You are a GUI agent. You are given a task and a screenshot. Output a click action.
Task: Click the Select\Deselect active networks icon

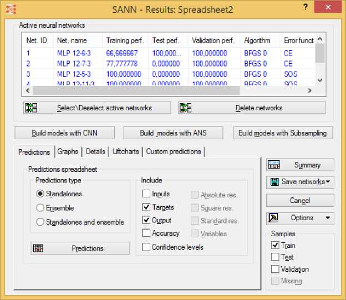(x=30, y=108)
